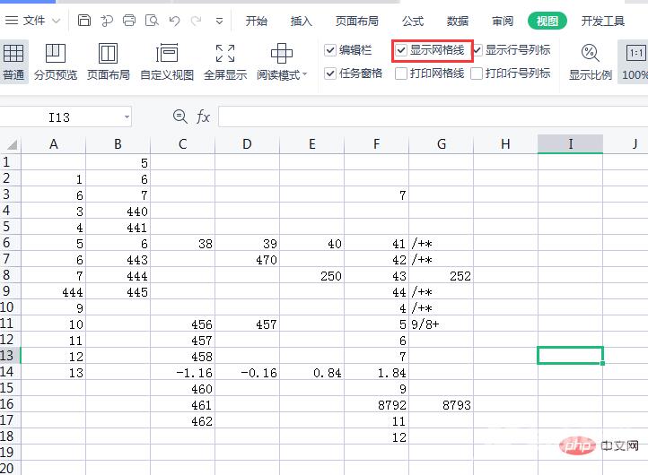Click the save icon in quick access toolbar
This screenshot has height=475, width=648.
click(84, 20)
